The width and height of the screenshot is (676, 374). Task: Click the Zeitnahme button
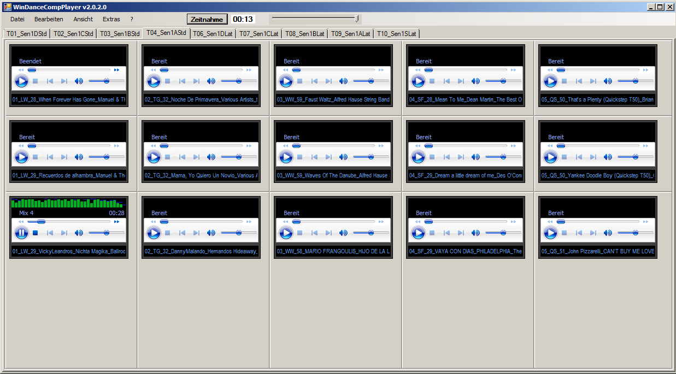[207, 19]
